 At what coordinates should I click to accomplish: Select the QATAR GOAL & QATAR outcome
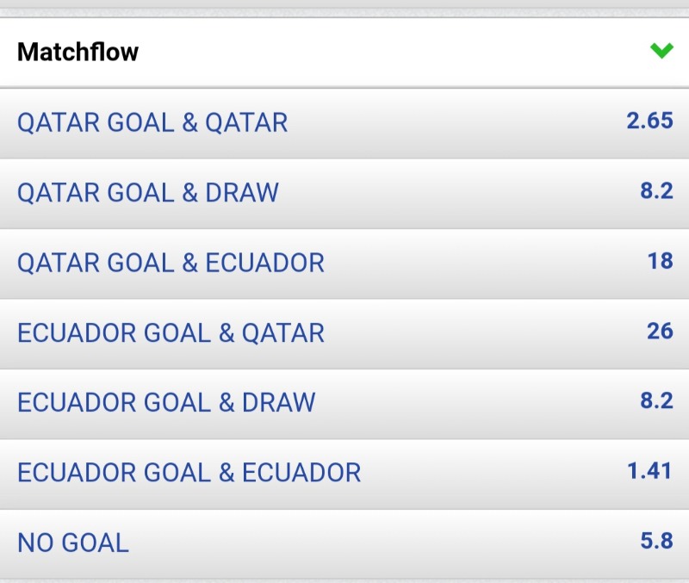tap(152, 122)
